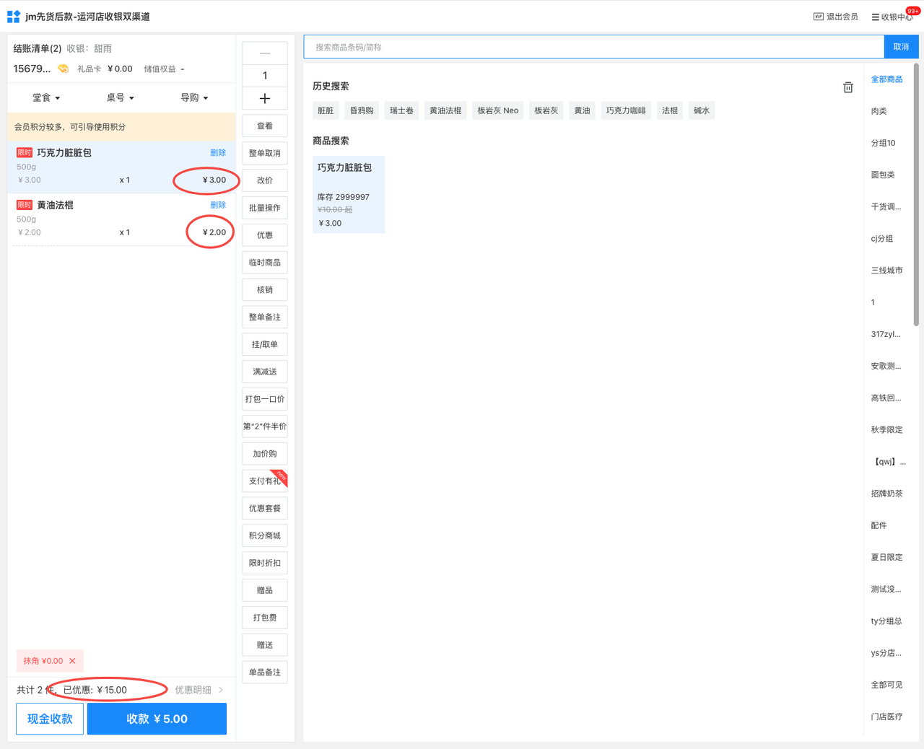Click the 改价 button
924x749 pixels.
[265, 180]
